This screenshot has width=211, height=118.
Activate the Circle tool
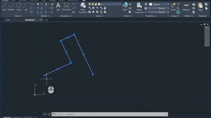tap(19, 7)
